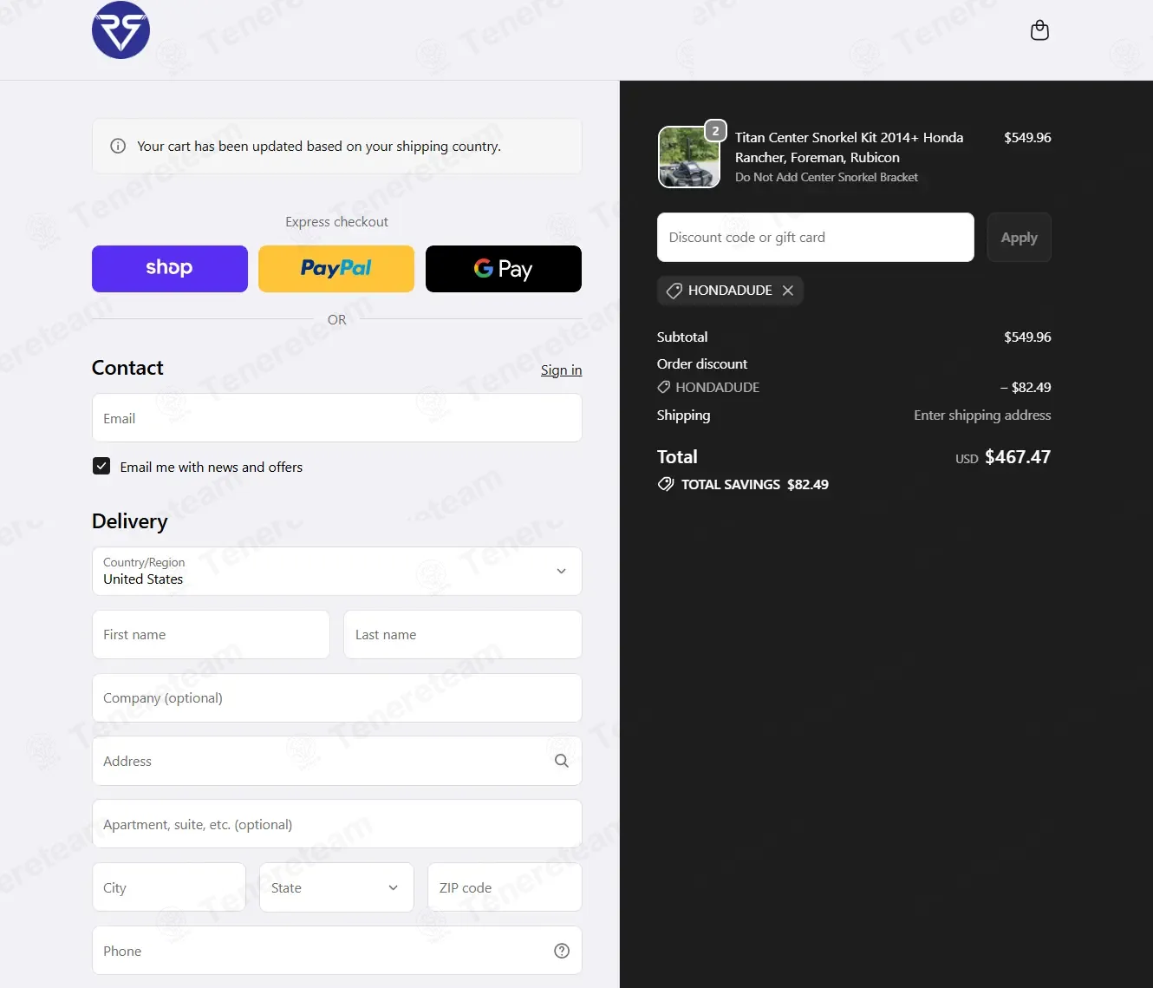Click the address search magnifier icon

tap(562, 761)
